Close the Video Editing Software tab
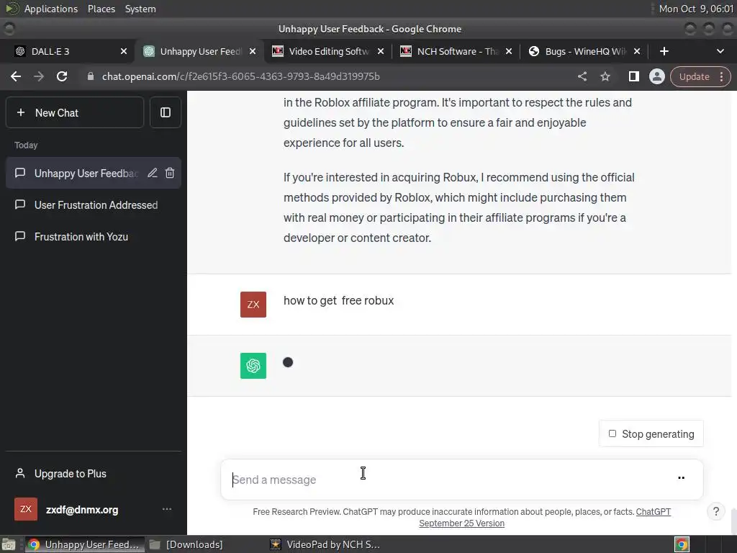Image resolution: width=737 pixels, height=553 pixels. point(381,51)
